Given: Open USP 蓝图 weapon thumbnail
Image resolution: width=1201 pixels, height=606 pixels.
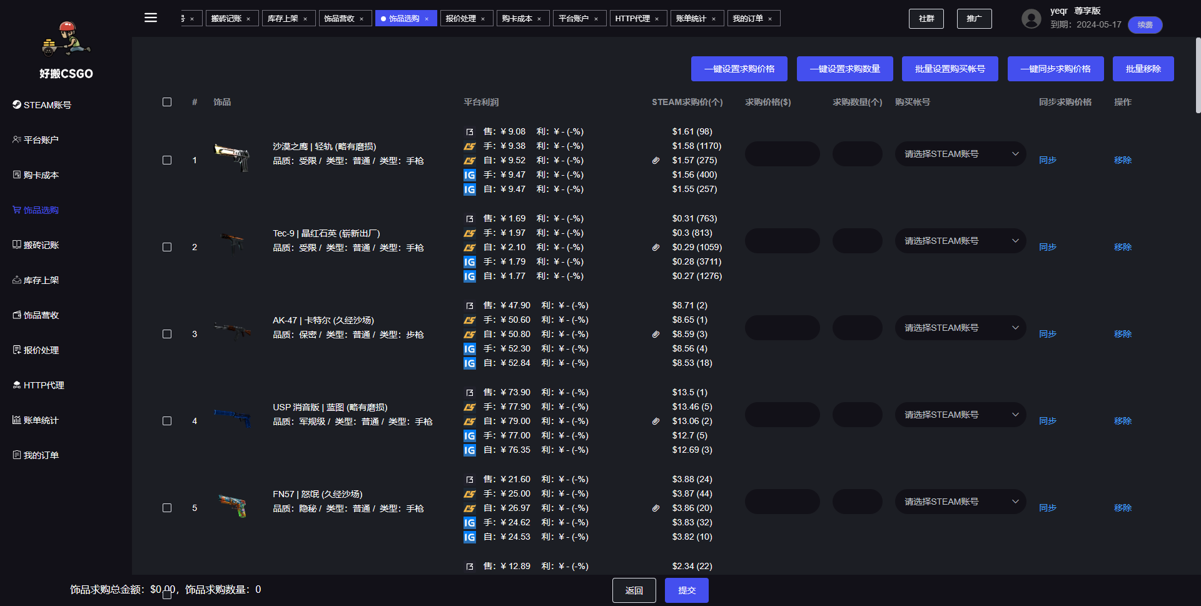Looking at the screenshot, I should tap(233, 418).
